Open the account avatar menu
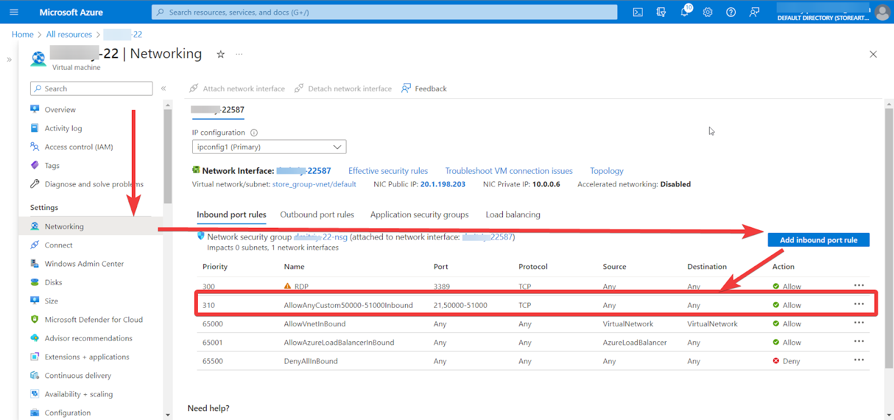The width and height of the screenshot is (894, 420). point(883,12)
